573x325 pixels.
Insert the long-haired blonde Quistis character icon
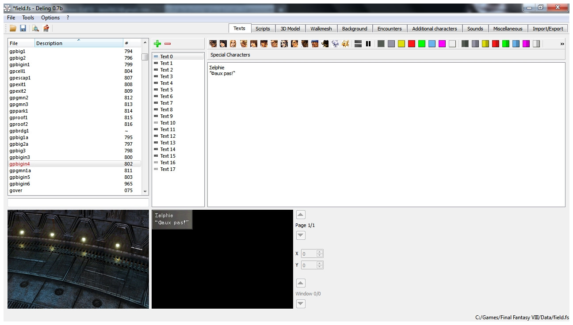tap(233, 44)
